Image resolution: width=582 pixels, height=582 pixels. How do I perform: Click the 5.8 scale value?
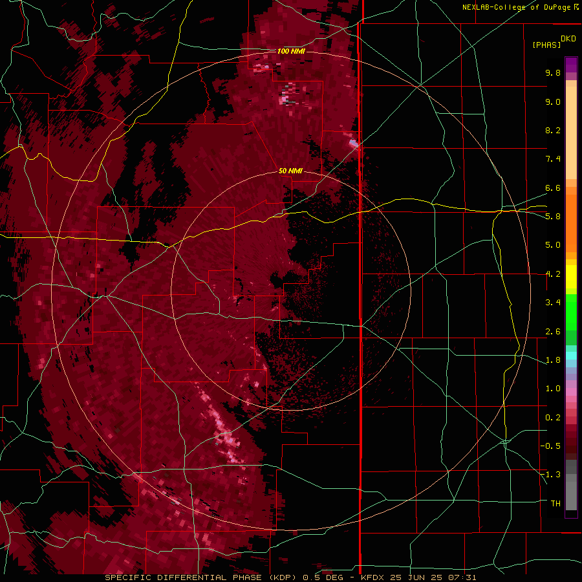(553, 217)
